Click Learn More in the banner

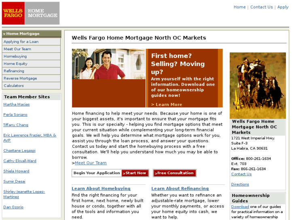click(x=167, y=105)
